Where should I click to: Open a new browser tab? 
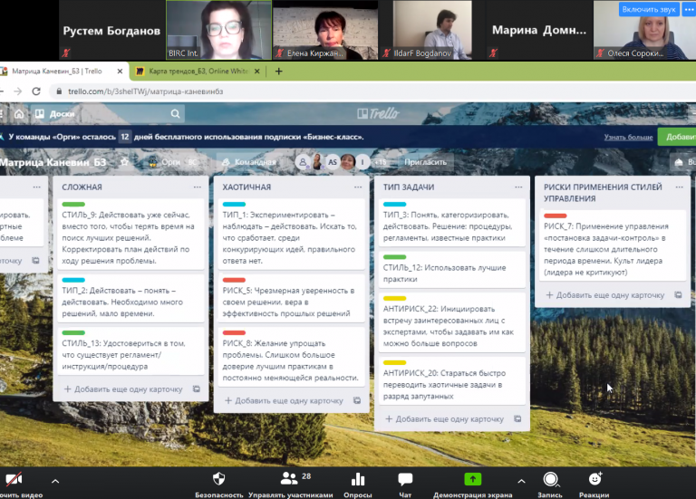tap(278, 71)
